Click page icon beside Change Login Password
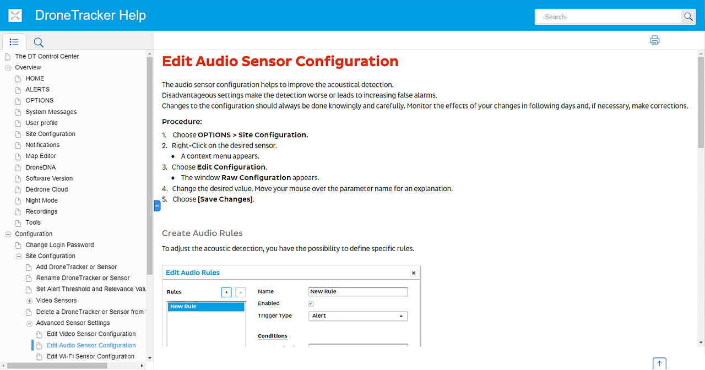This screenshot has height=370, width=705. (18, 245)
